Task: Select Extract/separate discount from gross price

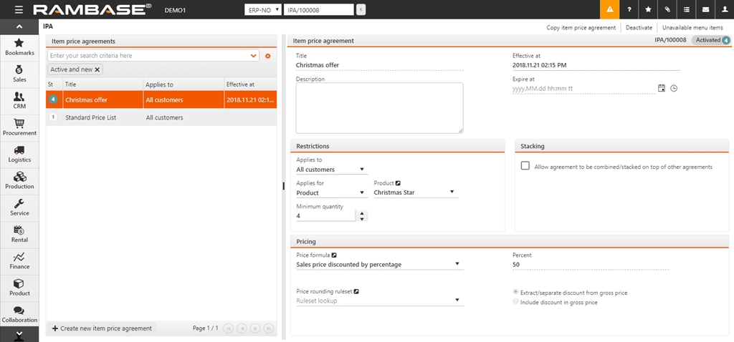Action: [516, 293]
